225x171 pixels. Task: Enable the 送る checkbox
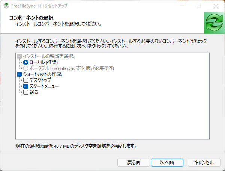click(x=25, y=92)
